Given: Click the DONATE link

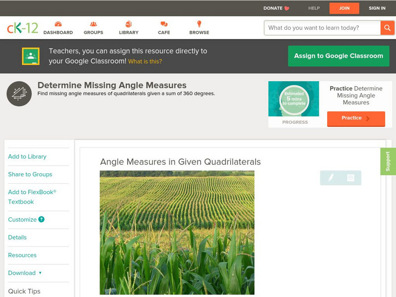Looking at the screenshot, I should (x=273, y=8).
